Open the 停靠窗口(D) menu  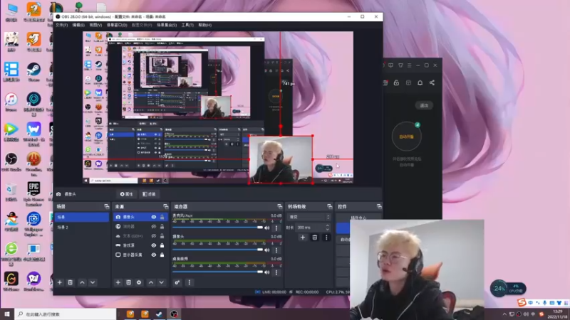(117, 25)
